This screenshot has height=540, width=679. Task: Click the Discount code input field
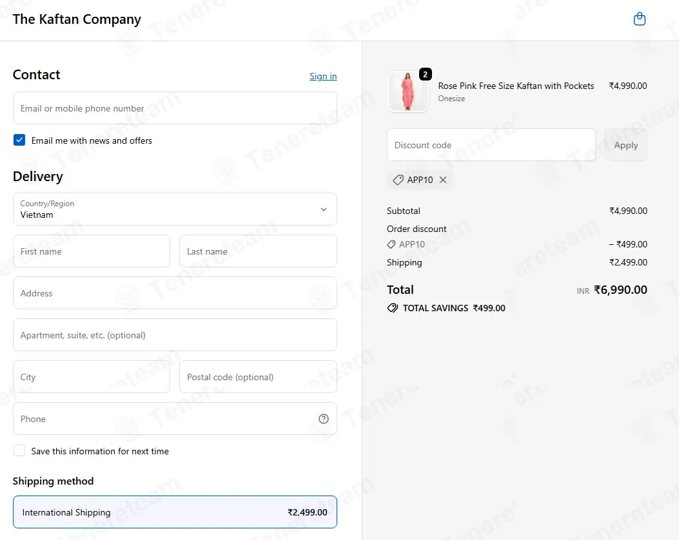(x=491, y=145)
